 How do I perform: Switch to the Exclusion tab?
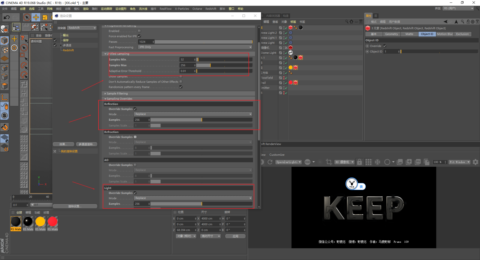pos(462,34)
